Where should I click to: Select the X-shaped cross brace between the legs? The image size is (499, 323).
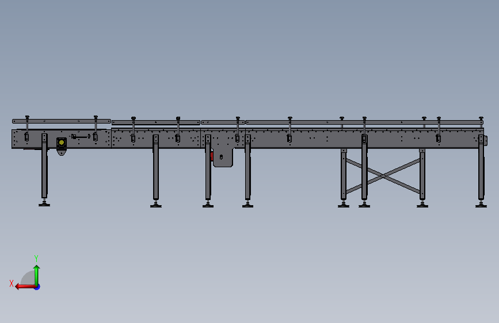pyautogui.click(x=383, y=176)
